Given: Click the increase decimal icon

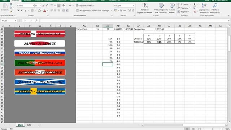Looking at the screenshot, I should point(130,10).
